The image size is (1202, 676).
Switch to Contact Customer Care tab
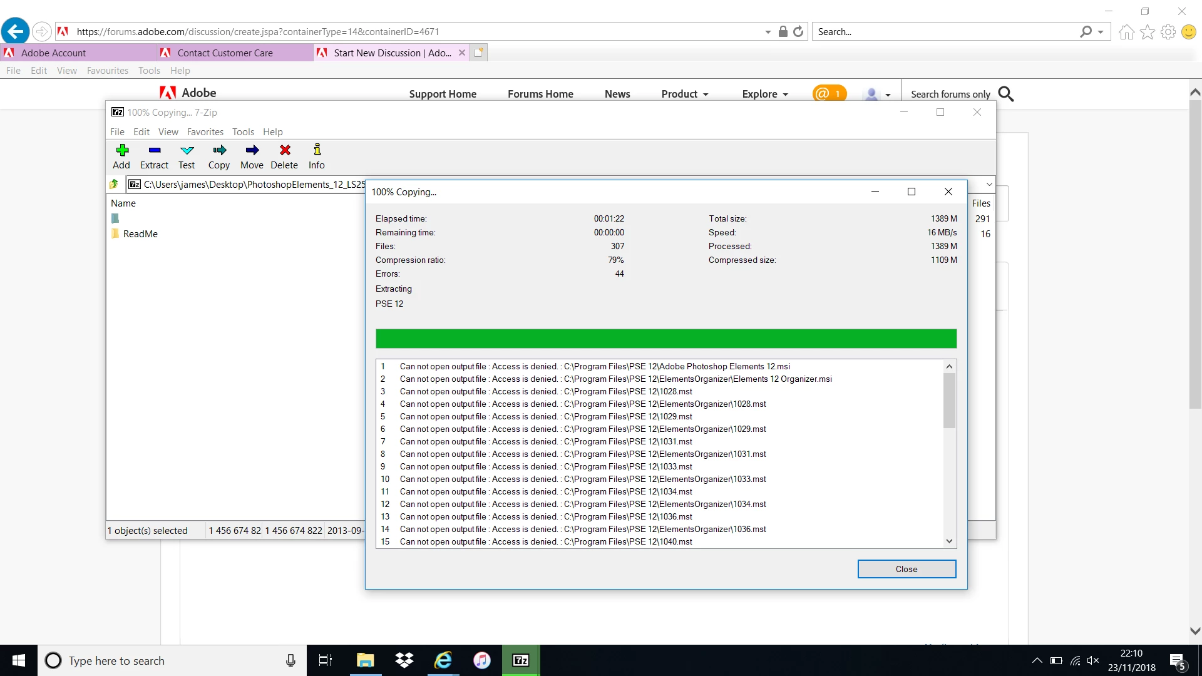pos(225,53)
